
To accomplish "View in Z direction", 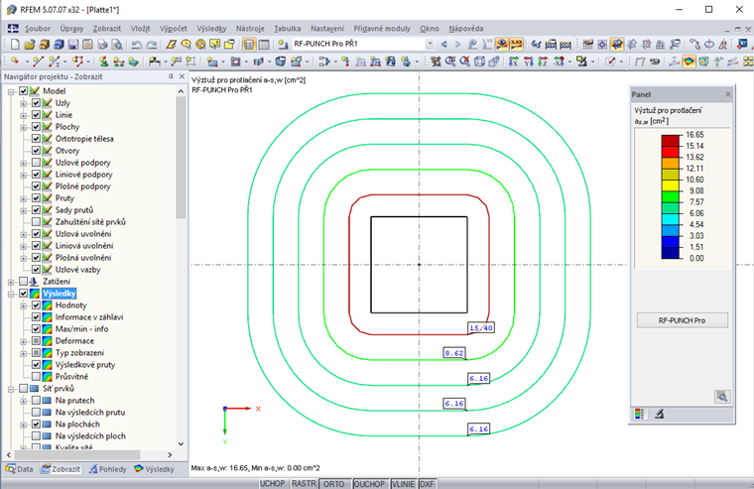I will 543,61.
